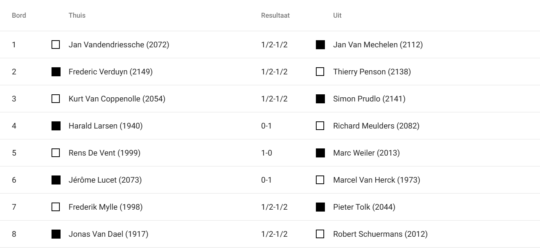Click the 1-0 result on board 5
Image resolution: width=540 pixels, height=248 pixels.
pos(266,153)
